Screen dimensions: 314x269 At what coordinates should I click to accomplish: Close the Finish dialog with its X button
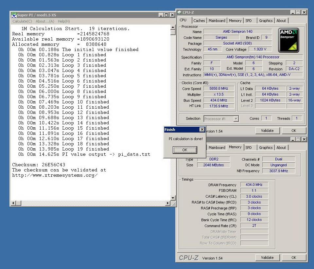pos(202,130)
